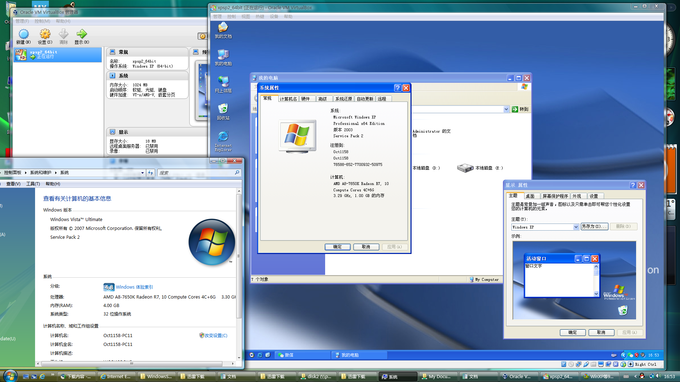Click display monitor icon in VirtualBox status bar
680x382 pixels.
click(601, 364)
